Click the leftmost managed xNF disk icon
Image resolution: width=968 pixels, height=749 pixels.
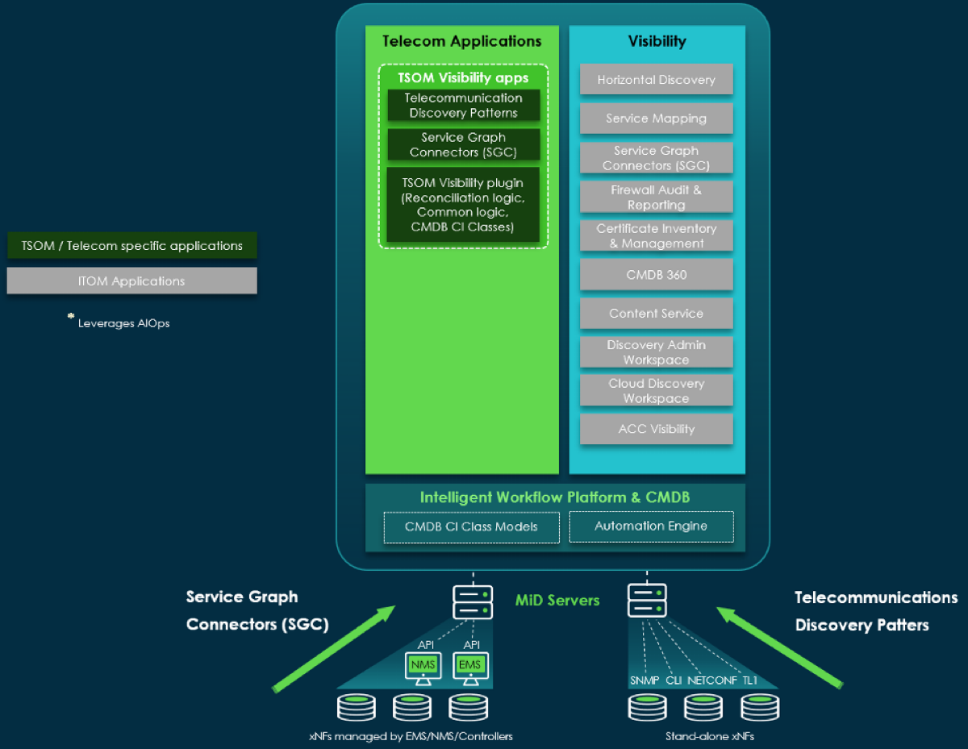pyautogui.click(x=355, y=708)
